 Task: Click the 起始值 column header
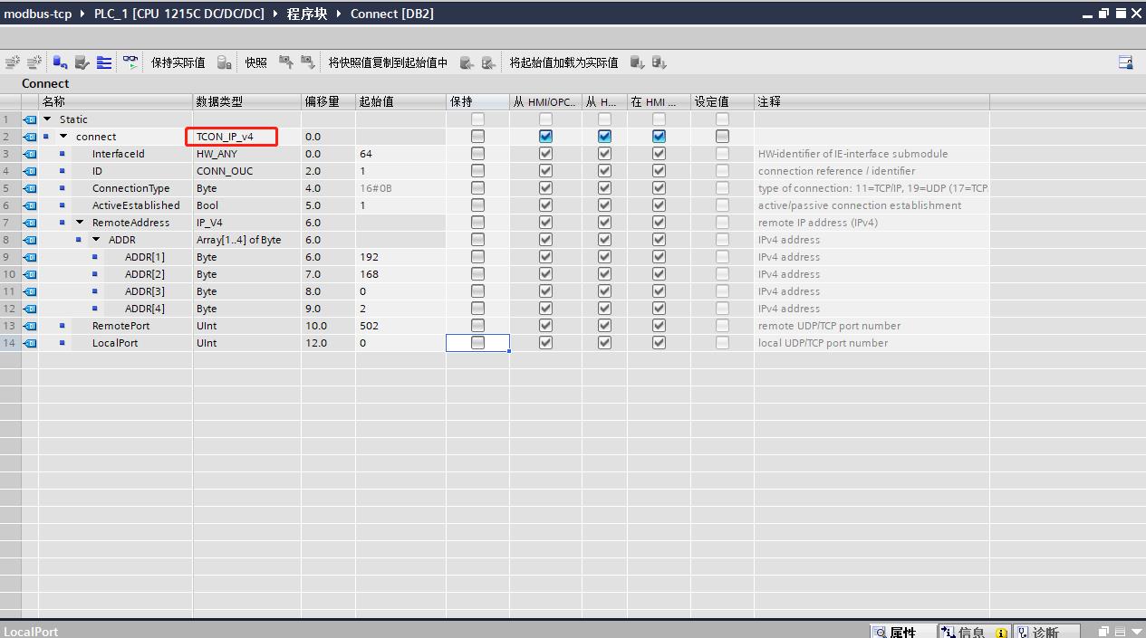click(x=400, y=101)
